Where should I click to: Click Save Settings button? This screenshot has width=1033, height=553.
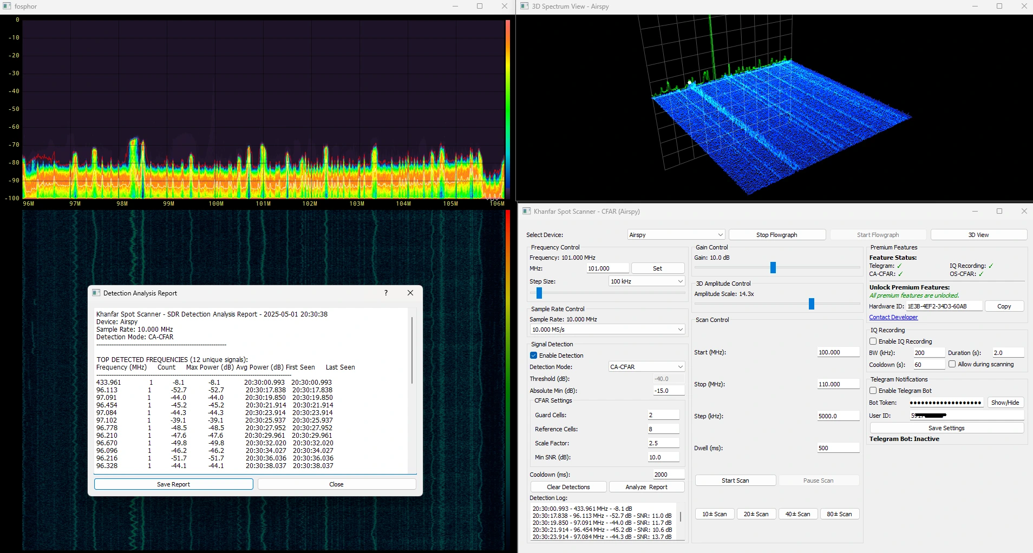pos(946,428)
